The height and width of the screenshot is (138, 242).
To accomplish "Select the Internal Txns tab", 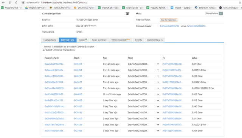I will (x=68, y=40).
